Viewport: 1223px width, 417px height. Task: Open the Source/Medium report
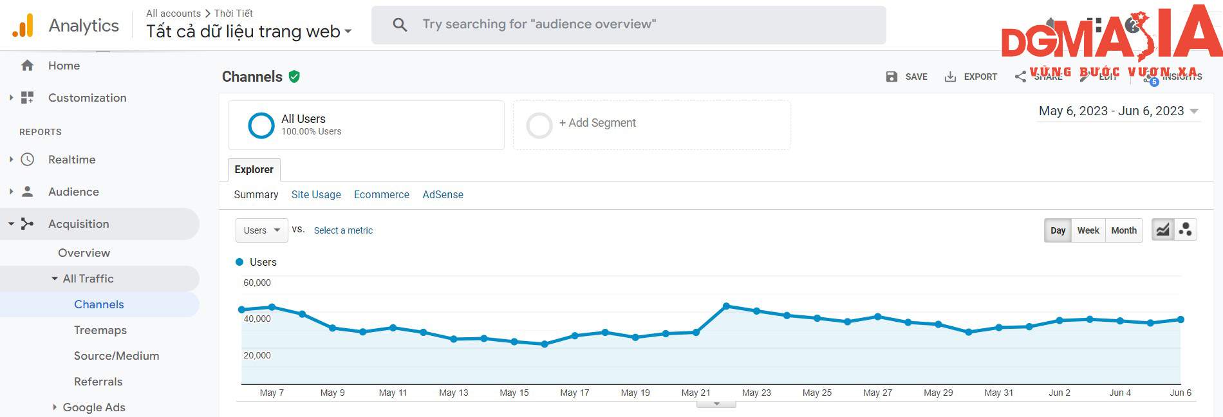point(117,356)
